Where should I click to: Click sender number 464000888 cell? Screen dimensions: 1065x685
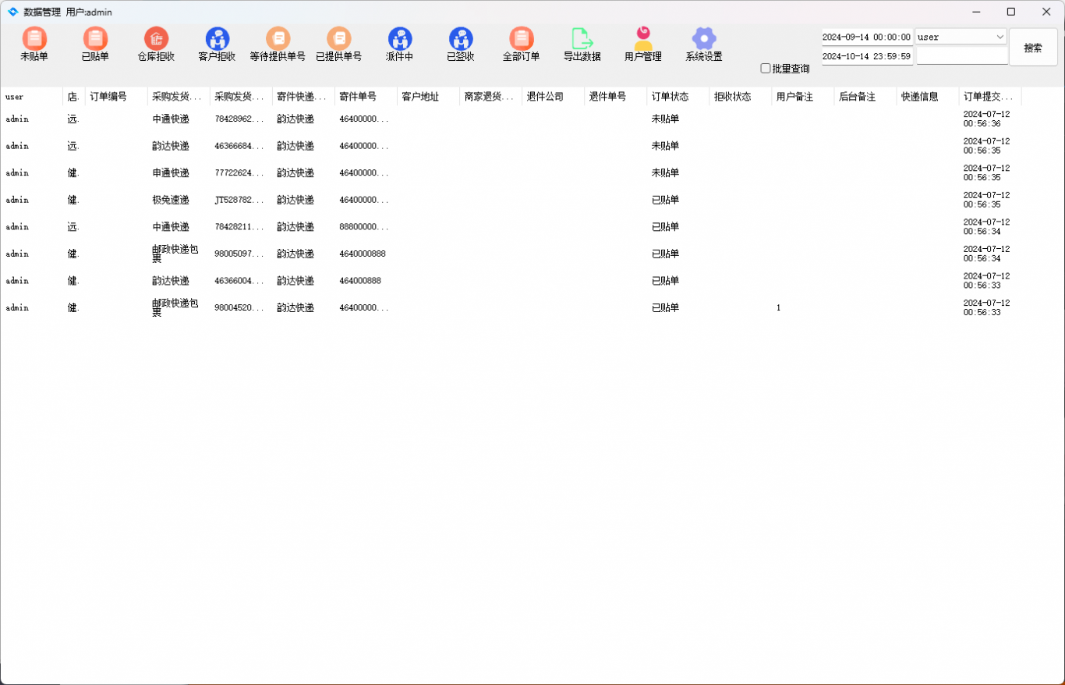(360, 280)
